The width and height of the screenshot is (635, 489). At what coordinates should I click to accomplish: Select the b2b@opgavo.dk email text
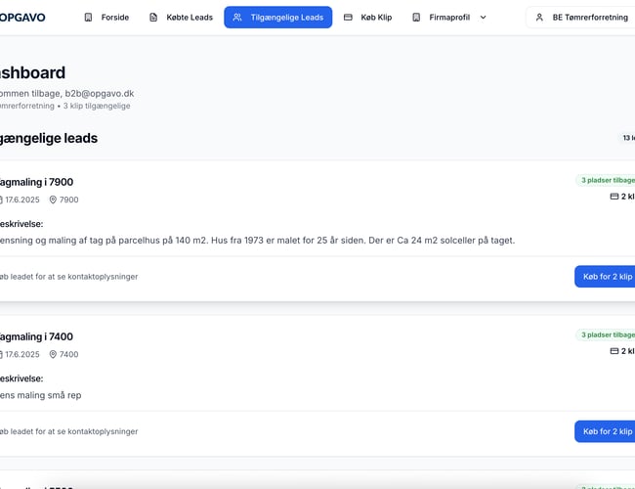(99, 93)
